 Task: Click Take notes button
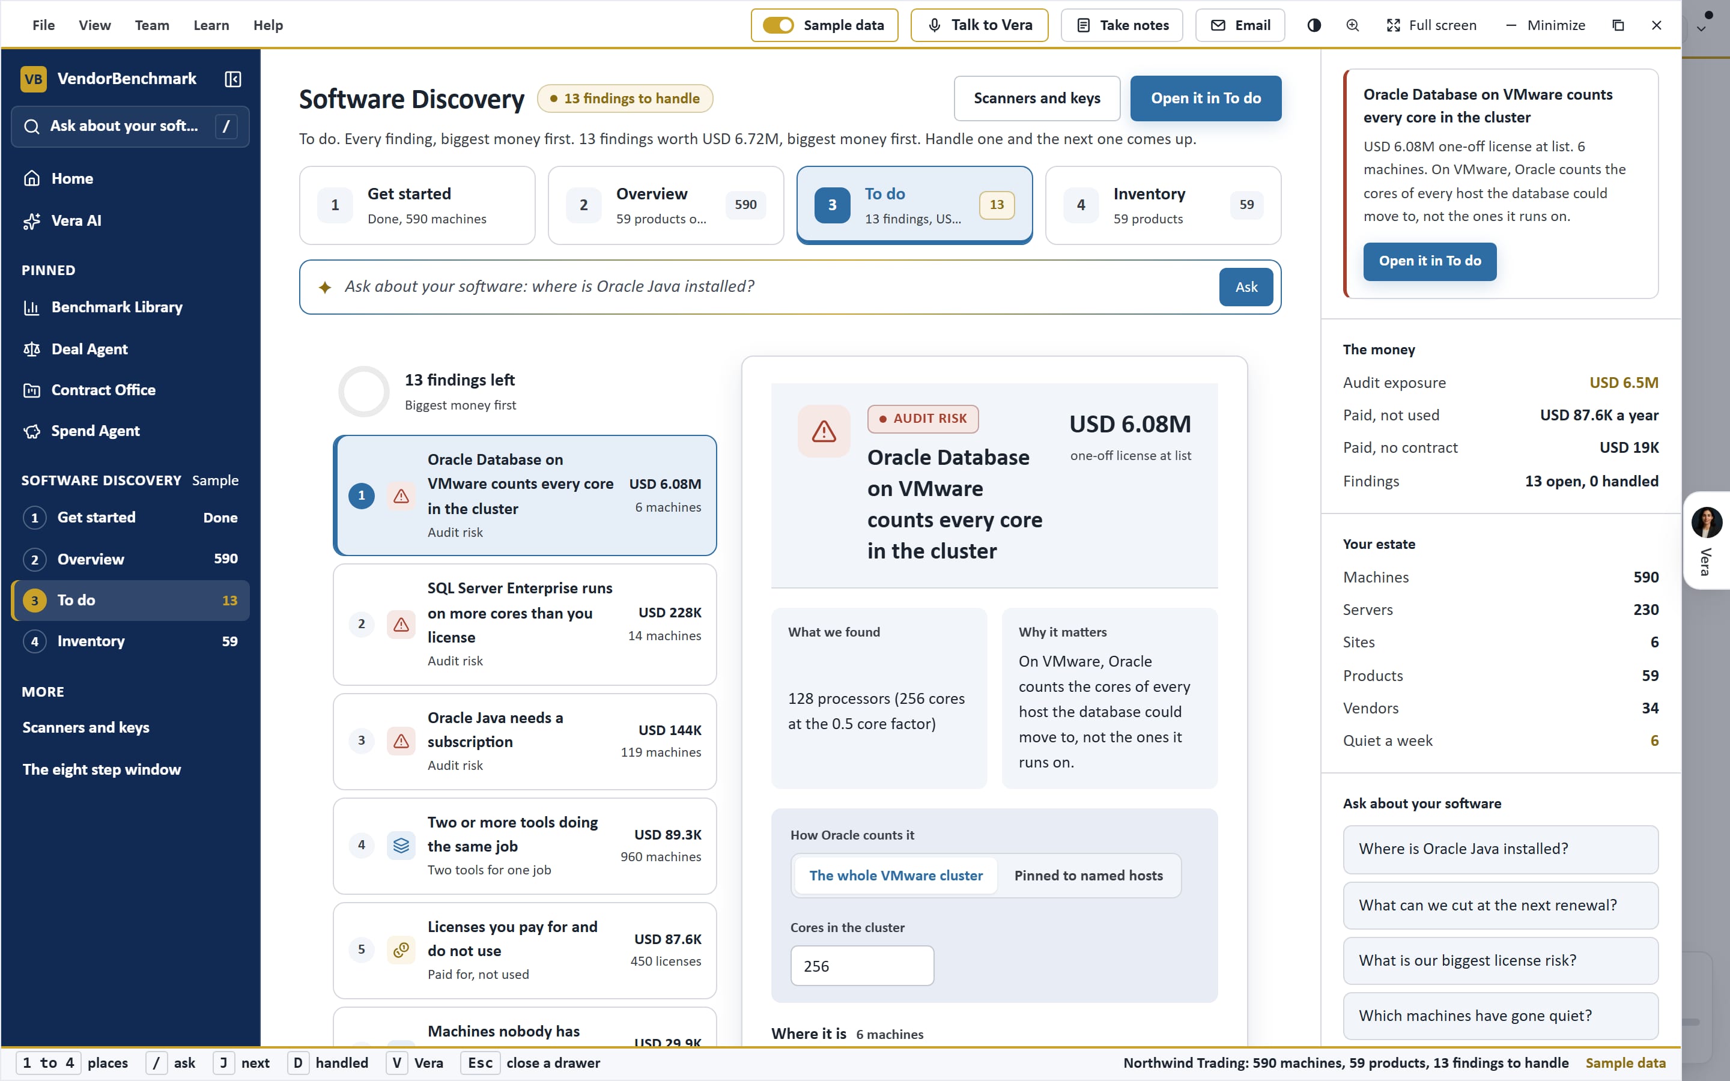(1121, 25)
